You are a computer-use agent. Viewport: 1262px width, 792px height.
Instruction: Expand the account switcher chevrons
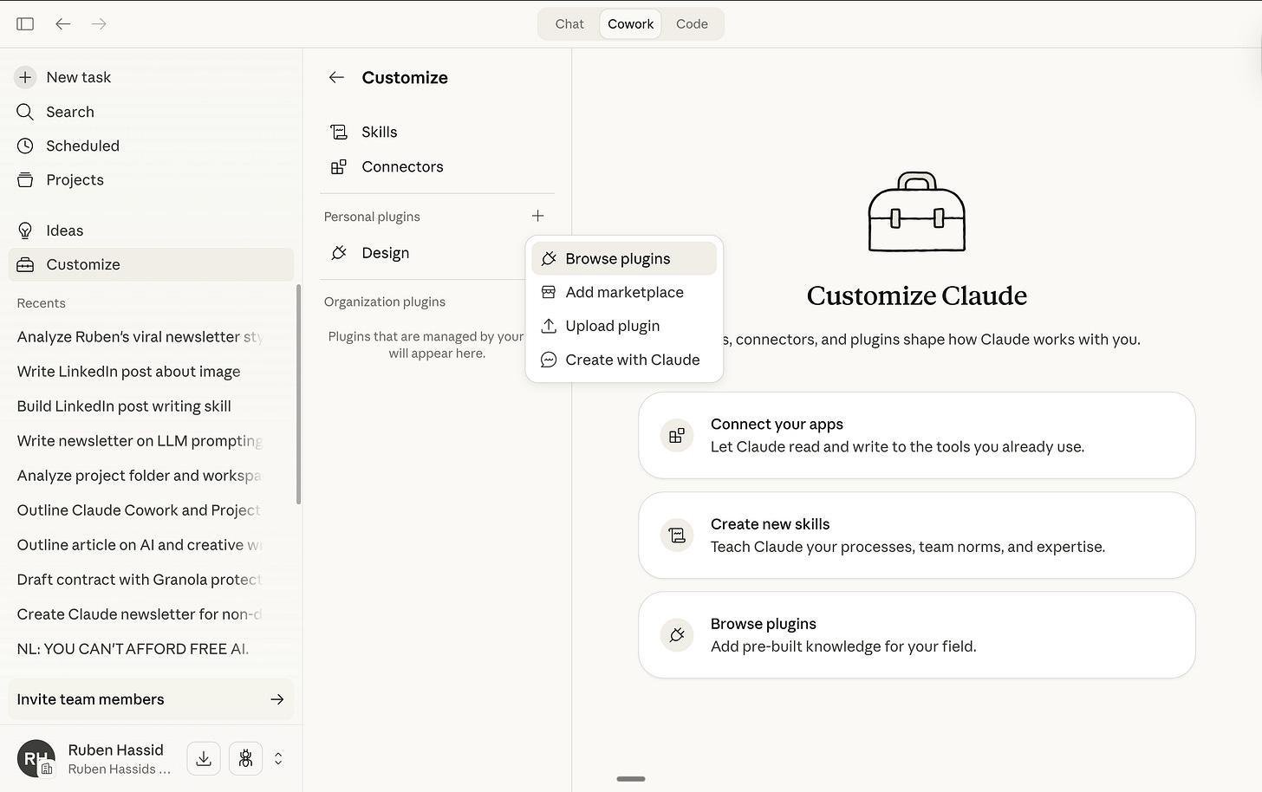coord(278,758)
